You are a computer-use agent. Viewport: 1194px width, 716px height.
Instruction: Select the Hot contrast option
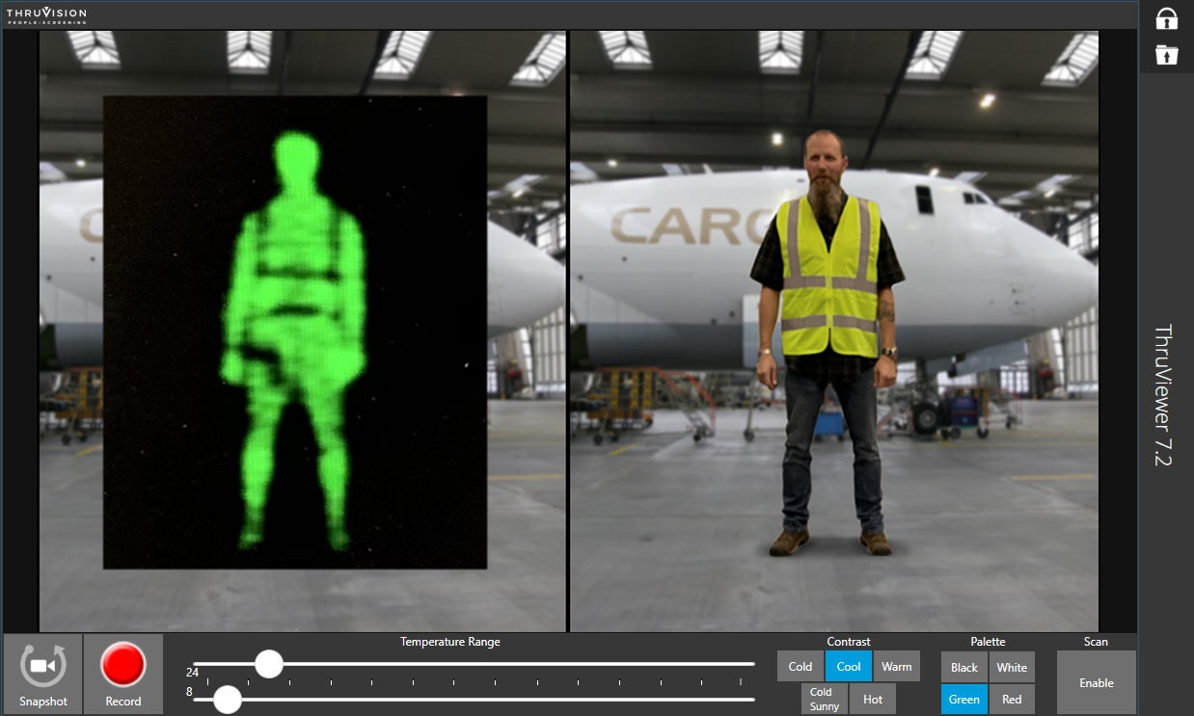point(872,699)
